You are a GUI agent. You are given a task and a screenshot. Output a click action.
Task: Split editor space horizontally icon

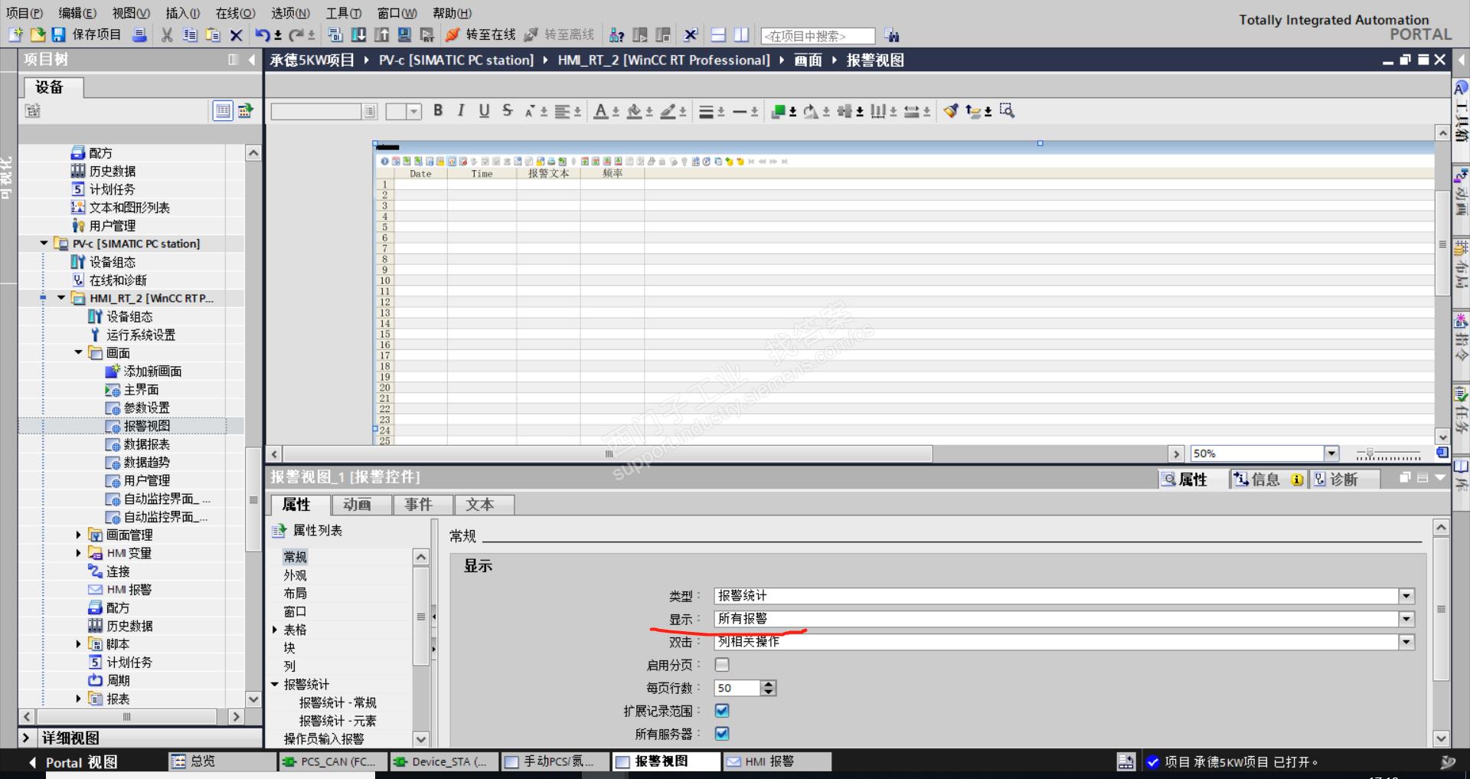point(718,34)
